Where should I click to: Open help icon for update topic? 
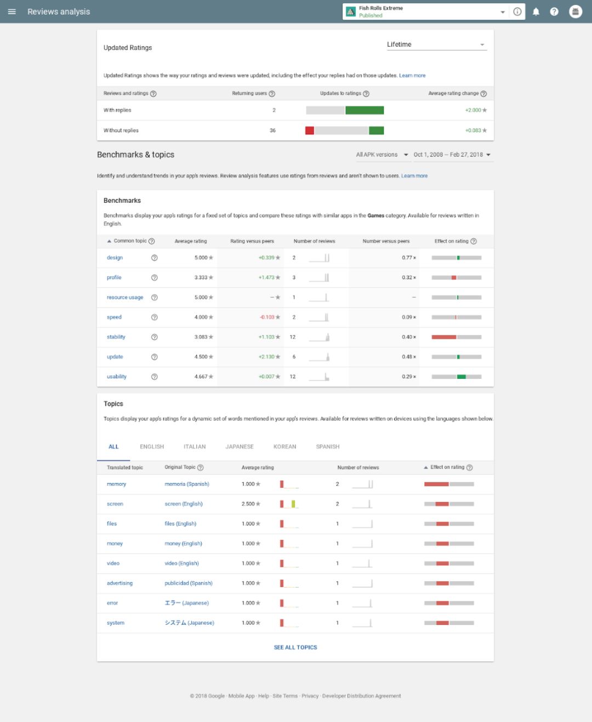(155, 357)
